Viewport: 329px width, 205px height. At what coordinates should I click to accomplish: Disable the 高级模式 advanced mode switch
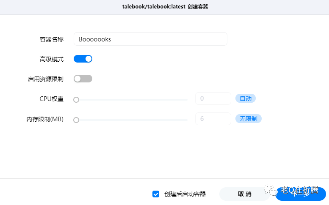[83, 59]
